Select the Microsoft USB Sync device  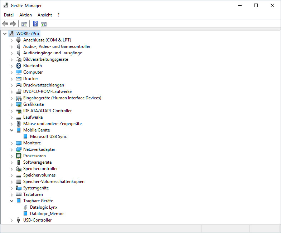(48, 137)
